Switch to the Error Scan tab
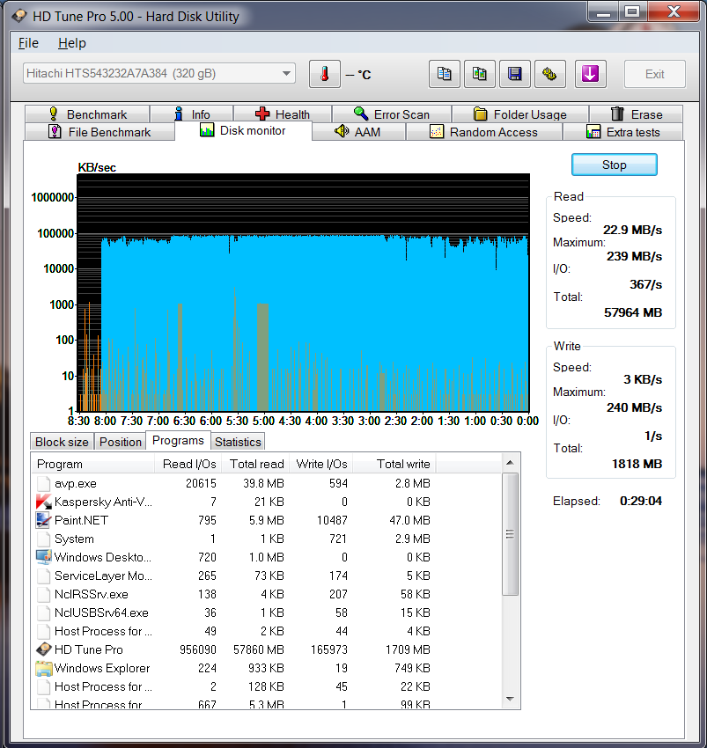This screenshot has width=707, height=748. [392, 114]
